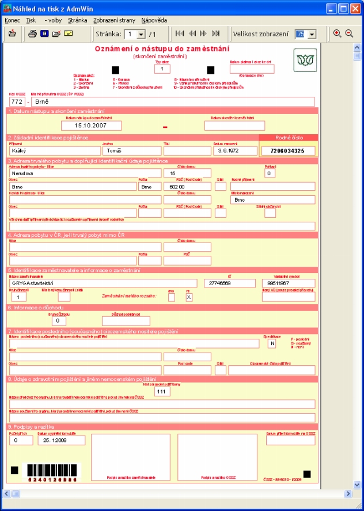This screenshot has height=511, width=364.
Task: Print the document using the printer icon
Action: point(32,33)
